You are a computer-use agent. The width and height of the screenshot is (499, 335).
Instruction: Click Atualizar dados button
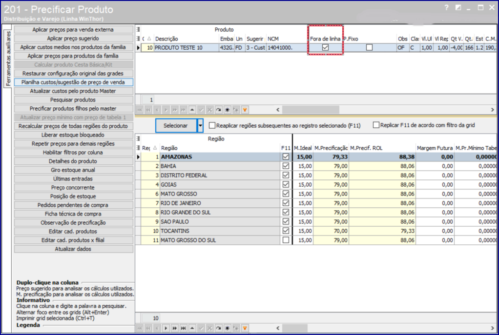point(74,249)
